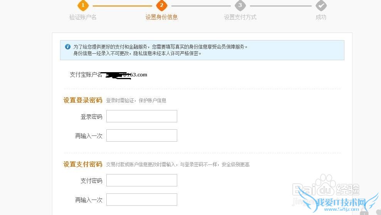Click the gray checkmark success icon

[x=321, y=5]
